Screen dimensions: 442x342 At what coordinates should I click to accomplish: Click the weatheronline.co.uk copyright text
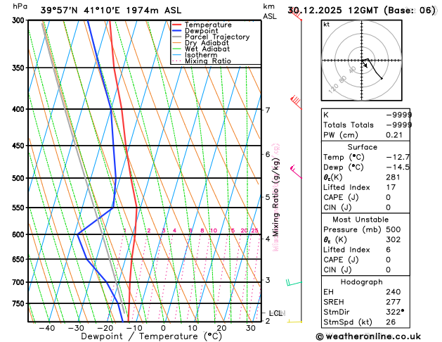point(368,336)
